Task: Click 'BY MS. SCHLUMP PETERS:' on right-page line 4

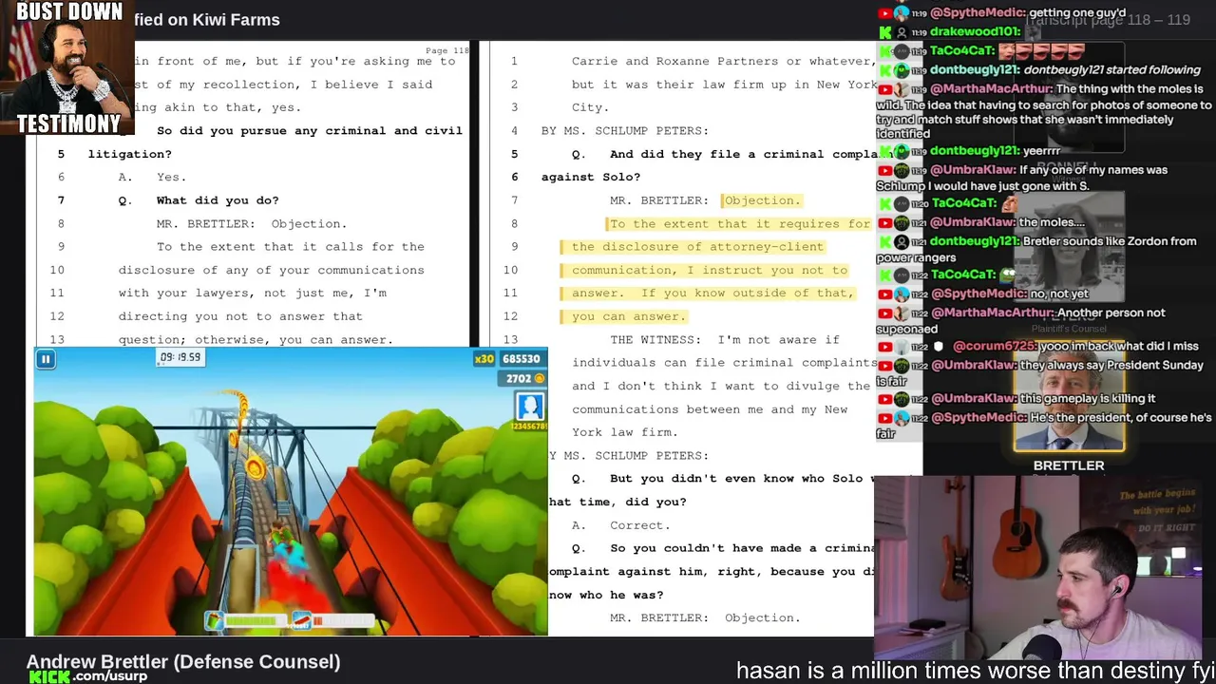Action: coord(624,130)
